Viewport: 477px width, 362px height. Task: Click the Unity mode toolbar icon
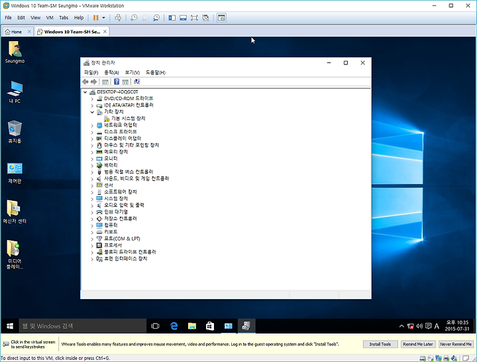click(205, 18)
